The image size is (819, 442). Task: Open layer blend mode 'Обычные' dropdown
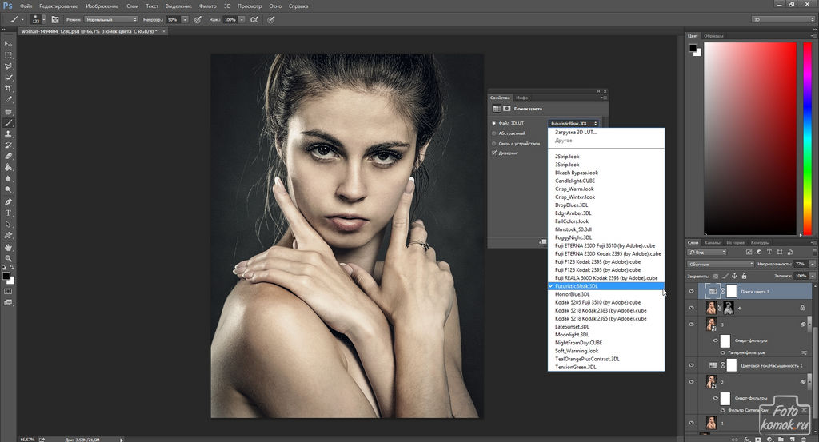721,264
